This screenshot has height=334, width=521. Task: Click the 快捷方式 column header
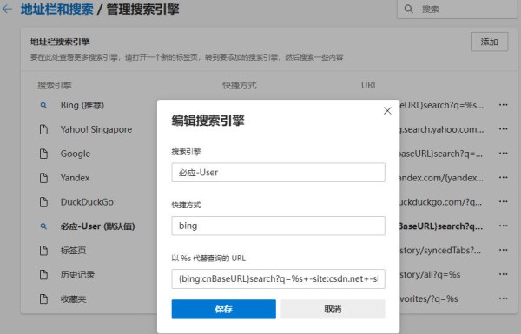pos(240,85)
